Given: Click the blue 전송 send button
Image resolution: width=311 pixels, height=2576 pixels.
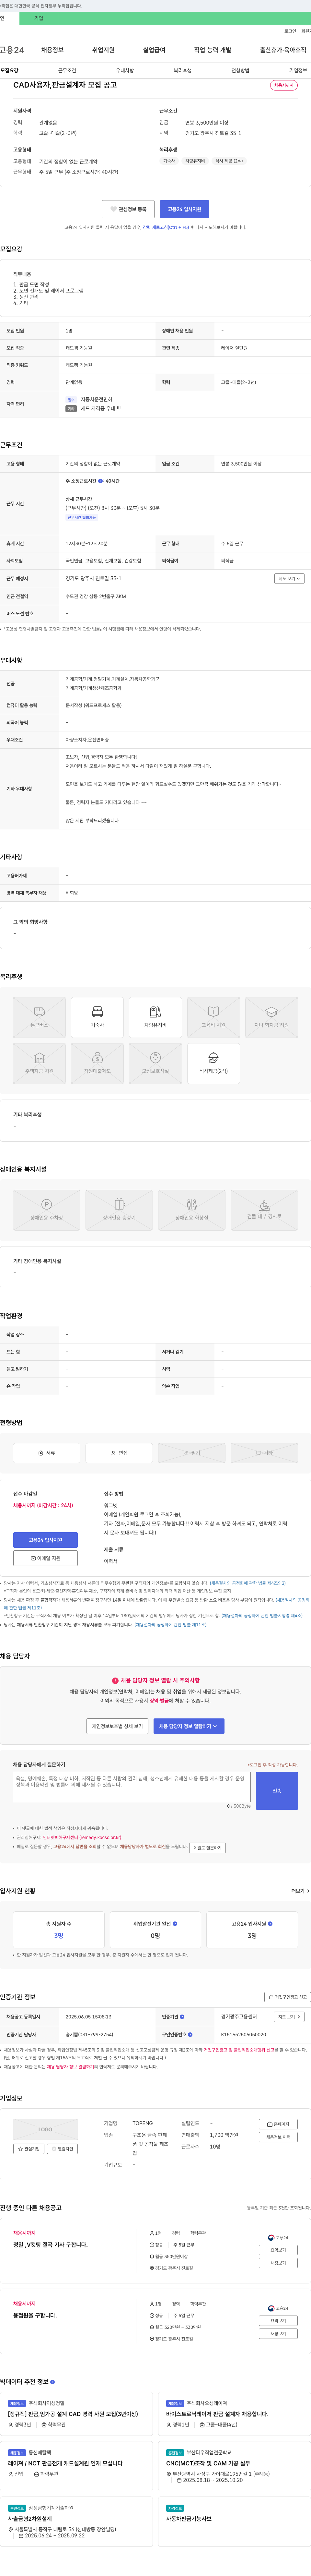Looking at the screenshot, I should (277, 1791).
